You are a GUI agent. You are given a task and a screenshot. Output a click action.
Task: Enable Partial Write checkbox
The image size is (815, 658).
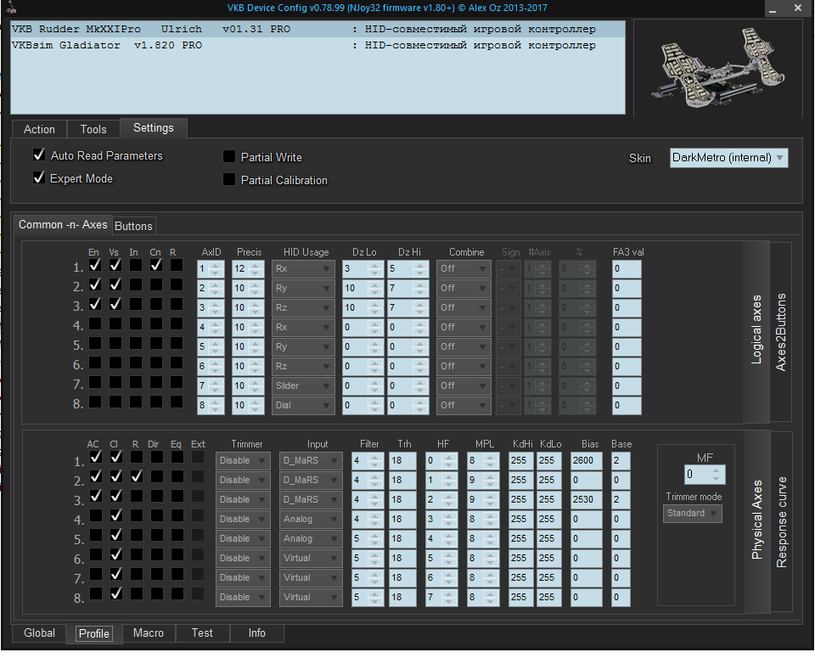pyautogui.click(x=228, y=156)
